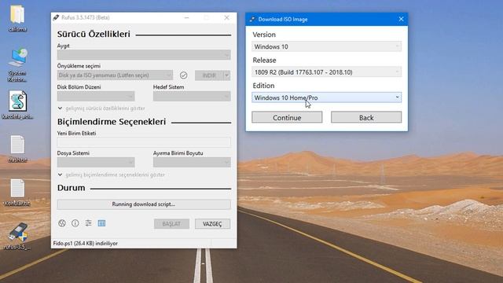
Task: Open the trash.txt desktop file
Action: pos(17,145)
